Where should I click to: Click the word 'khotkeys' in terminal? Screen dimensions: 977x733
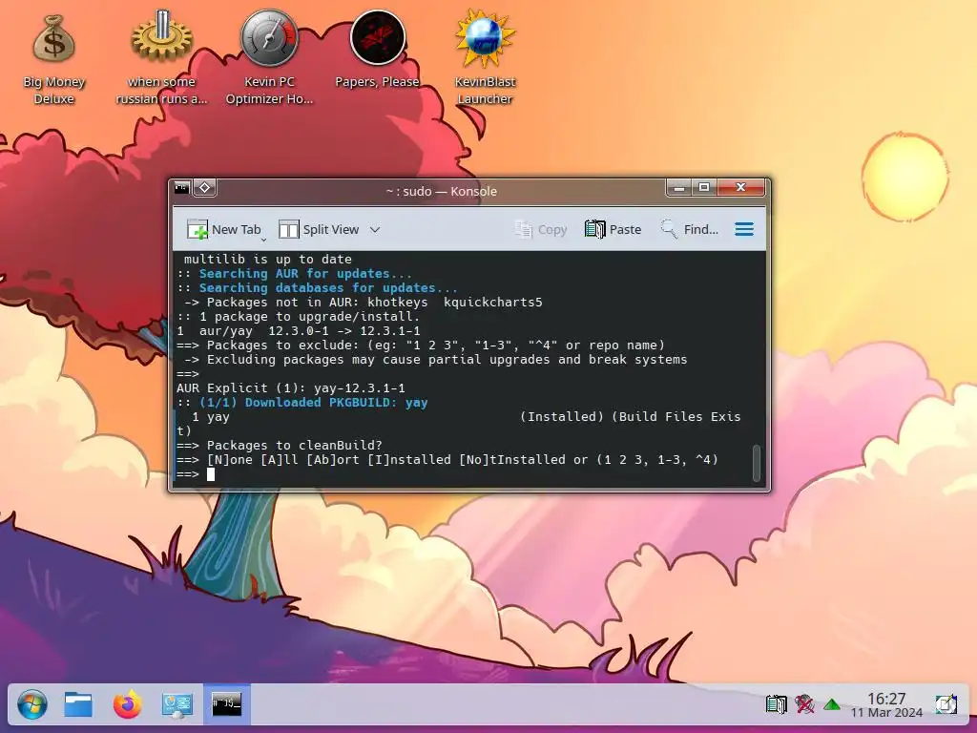[398, 303]
